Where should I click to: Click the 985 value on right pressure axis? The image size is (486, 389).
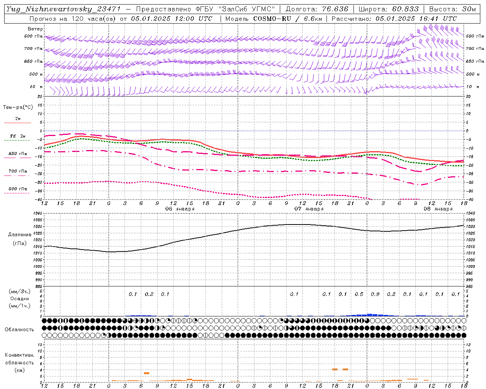470,286
